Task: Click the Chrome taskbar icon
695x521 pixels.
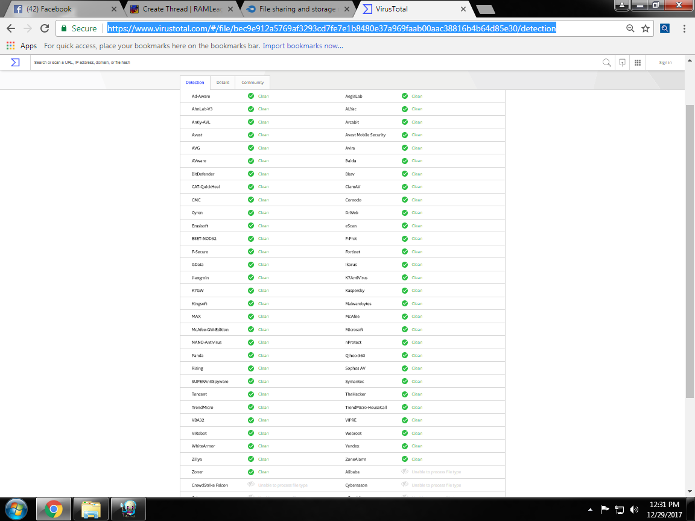Action: click(x=53, y=509)
